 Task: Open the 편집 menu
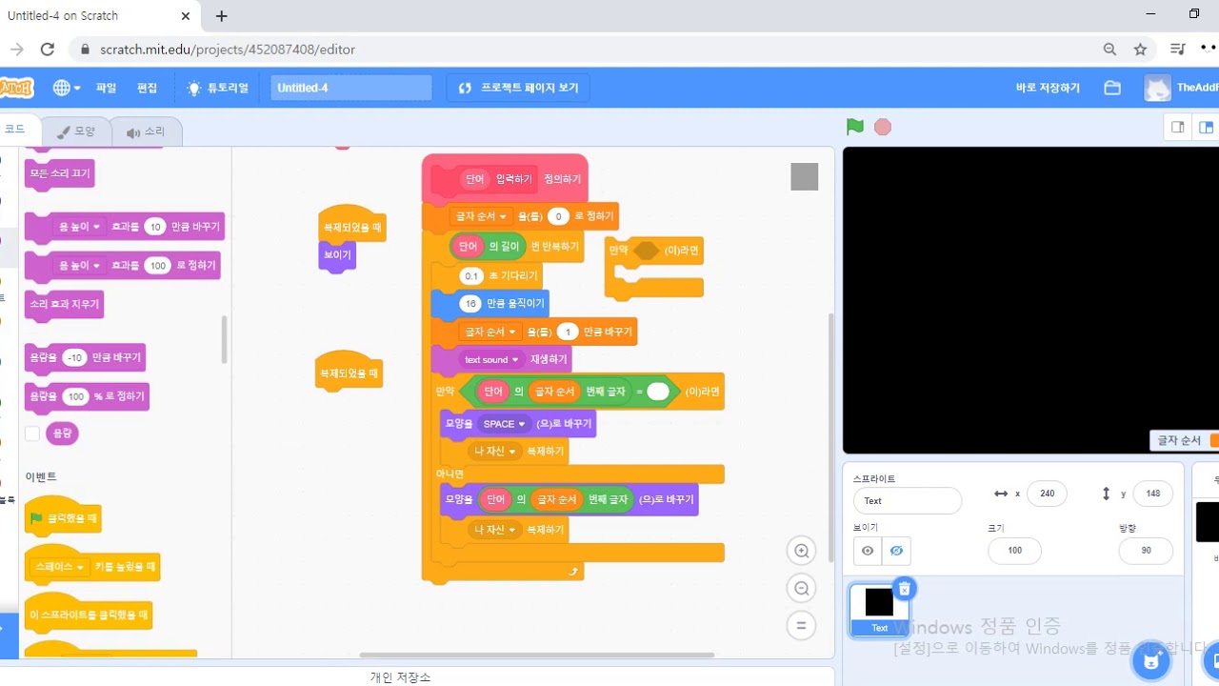coord(147,88)
